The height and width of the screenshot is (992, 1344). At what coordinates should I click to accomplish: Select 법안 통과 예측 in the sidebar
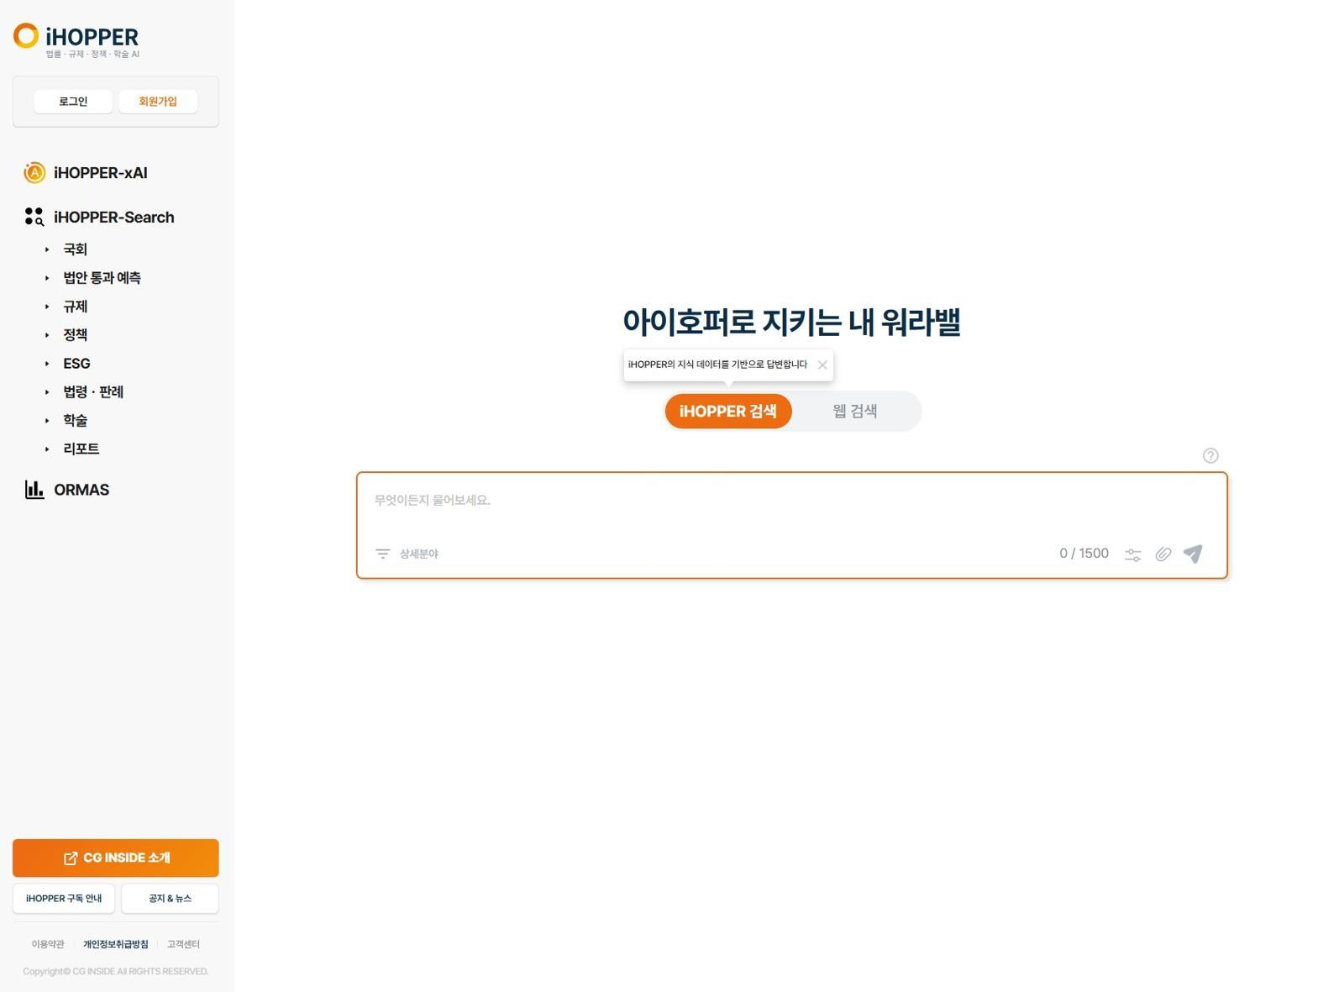click(x=102, y=278)
